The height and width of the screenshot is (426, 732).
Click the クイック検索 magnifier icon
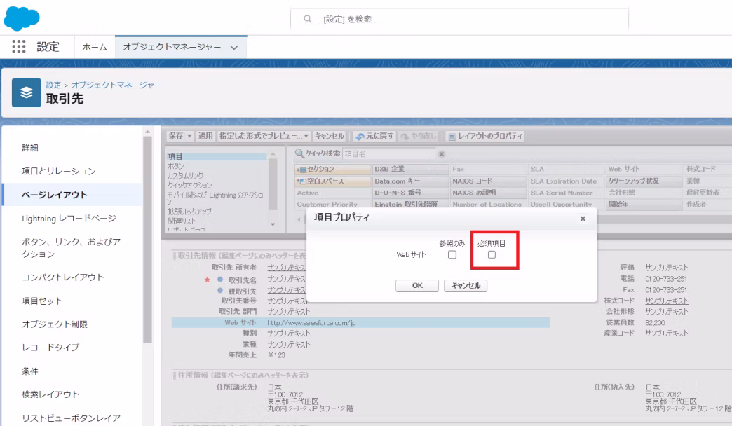click(x=299, y=153)
